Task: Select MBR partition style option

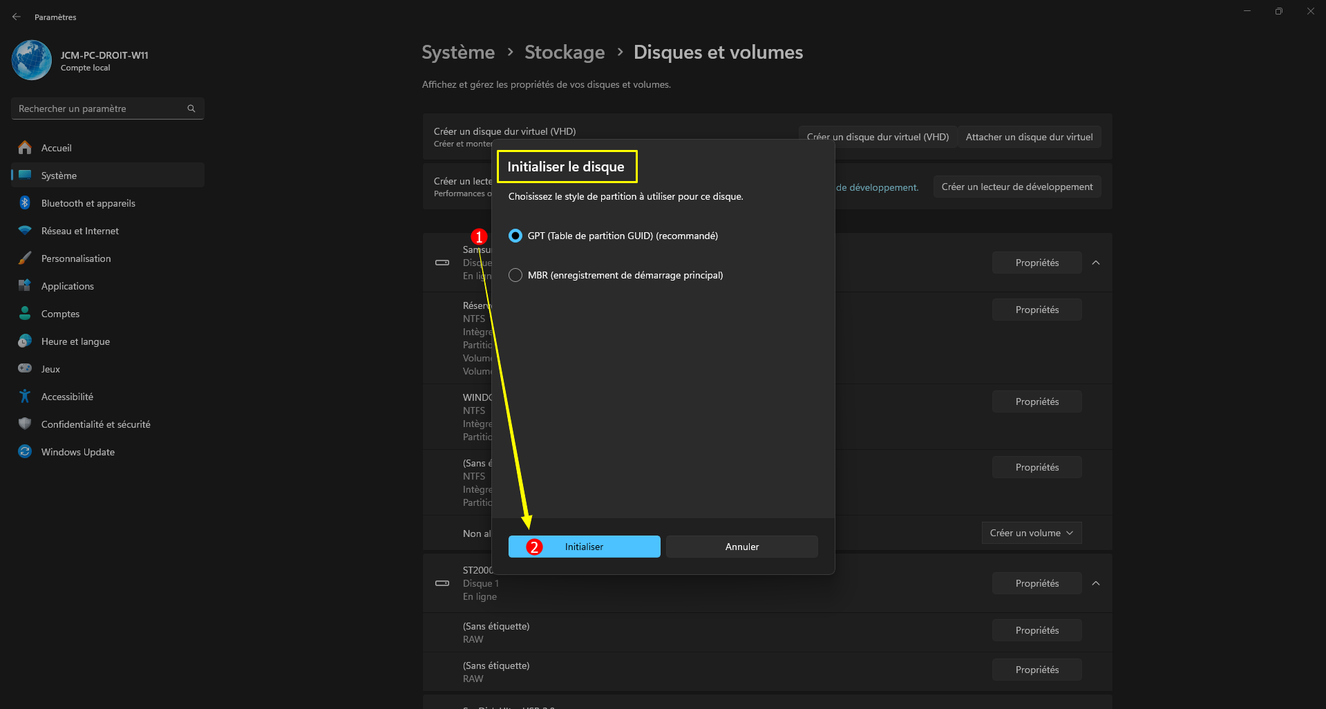Action: [515, 275]
